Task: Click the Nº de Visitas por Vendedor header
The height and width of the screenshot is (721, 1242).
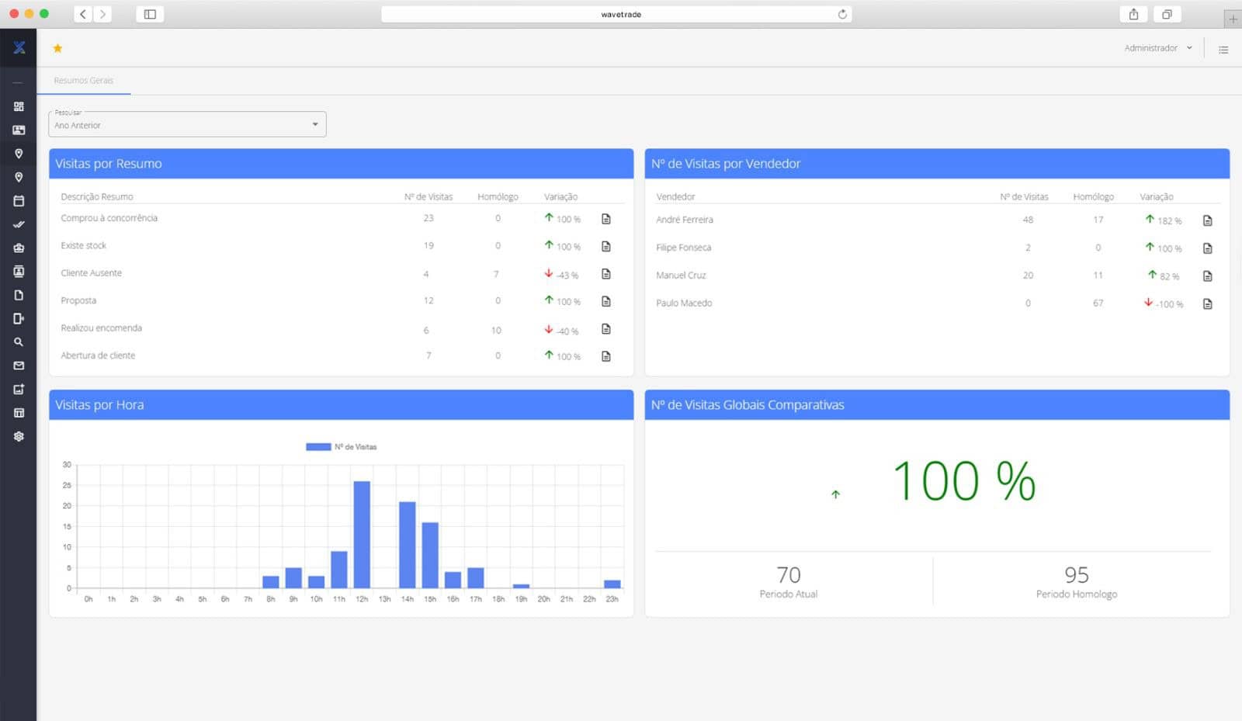Action: 937,164
